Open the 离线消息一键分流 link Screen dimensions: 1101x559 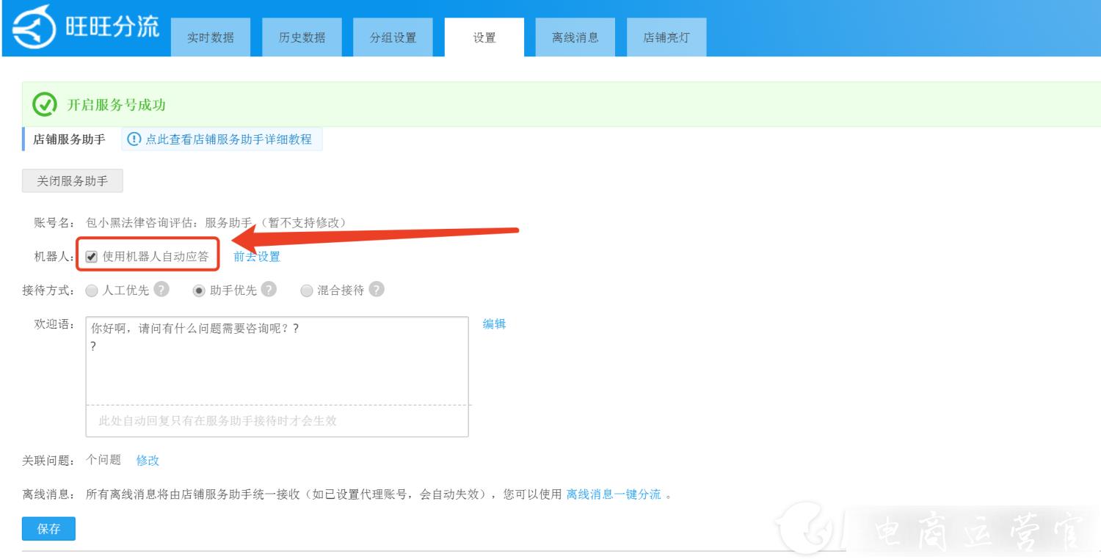[x=614, y=494]
